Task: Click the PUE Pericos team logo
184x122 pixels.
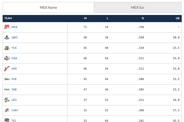Action: pyautogui.click(x=7, y=79)
